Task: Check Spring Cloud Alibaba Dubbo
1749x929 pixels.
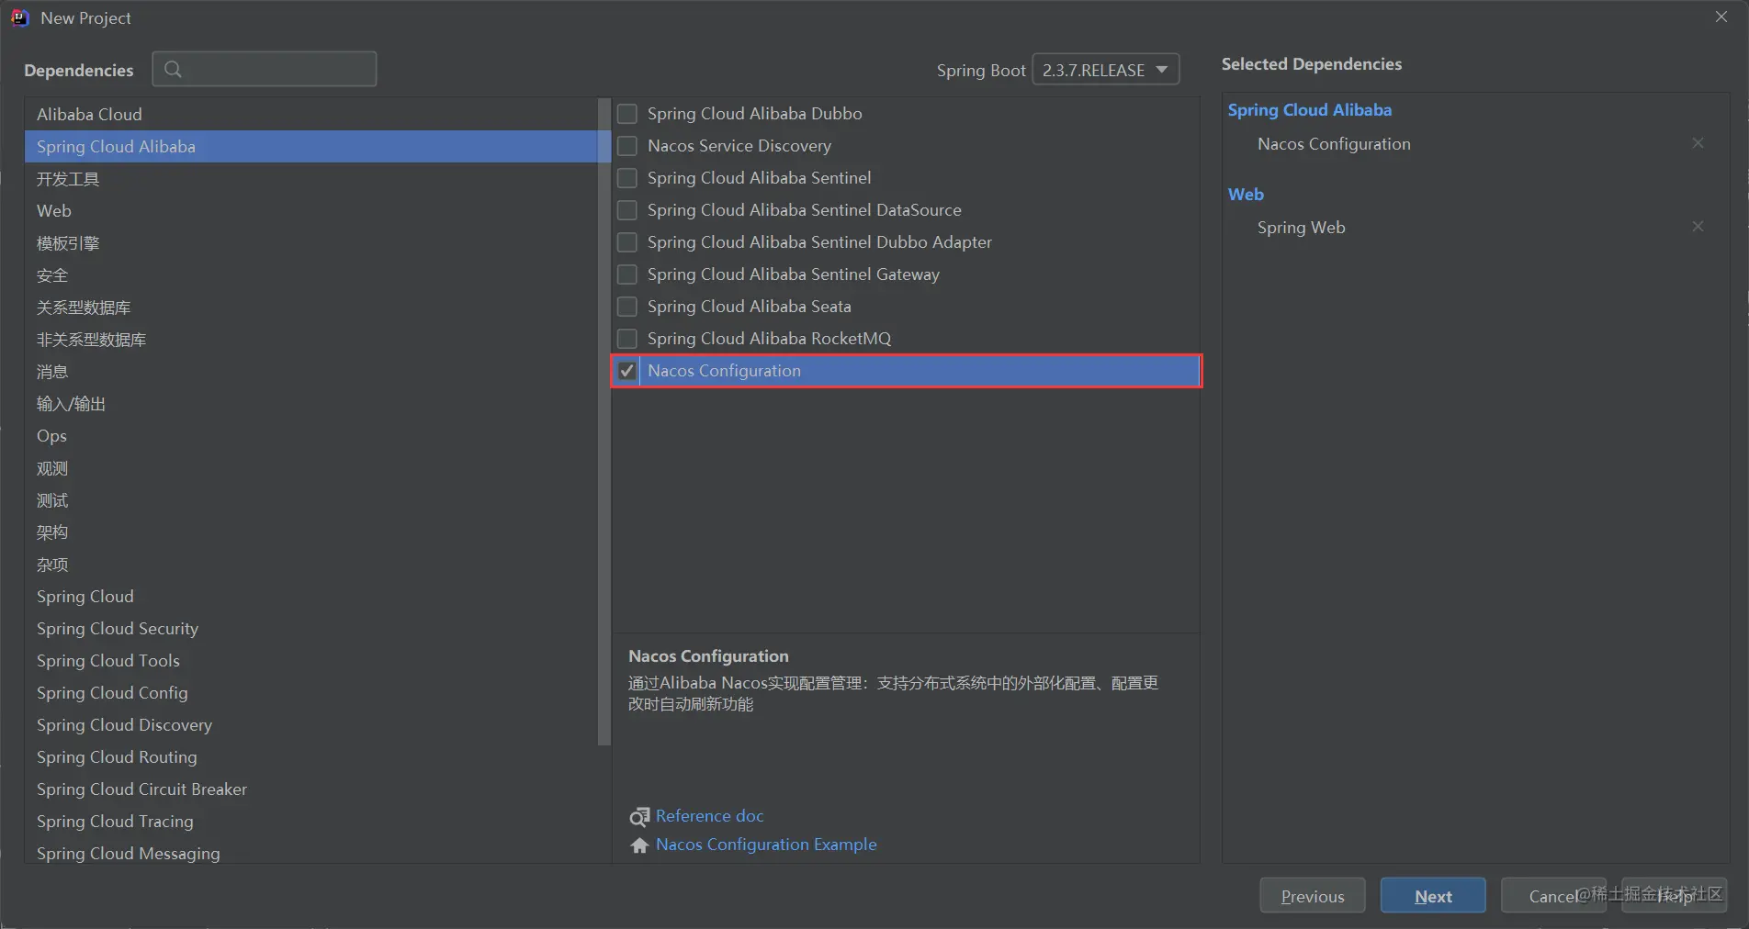Action: pyautogui.click(x=627, y=114)
